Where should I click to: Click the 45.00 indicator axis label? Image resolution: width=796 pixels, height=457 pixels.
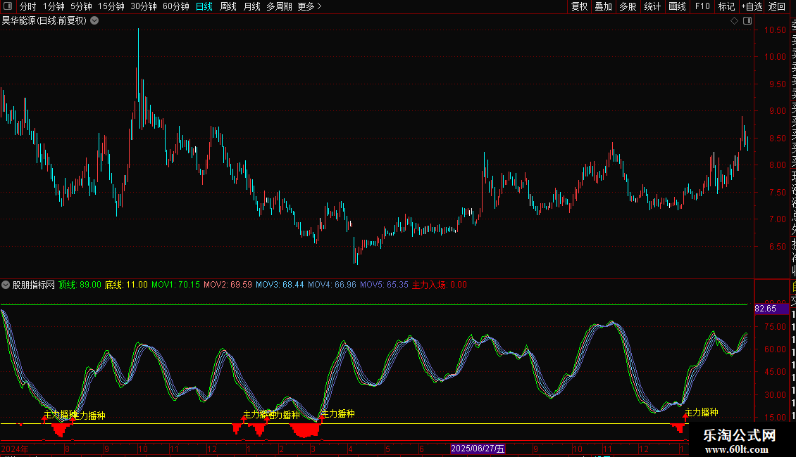coord(775,372)
